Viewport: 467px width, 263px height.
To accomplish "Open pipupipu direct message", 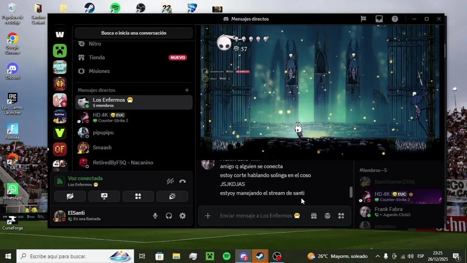I will pyautogui.click(x=134, y=132).
